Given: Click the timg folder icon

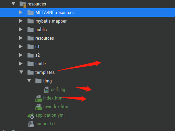Looking at the screenshot, I should pyautogui.click(x=38, y=81).
